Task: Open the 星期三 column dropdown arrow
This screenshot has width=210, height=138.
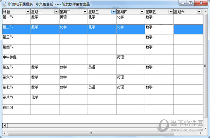Action: coord(113,12)
